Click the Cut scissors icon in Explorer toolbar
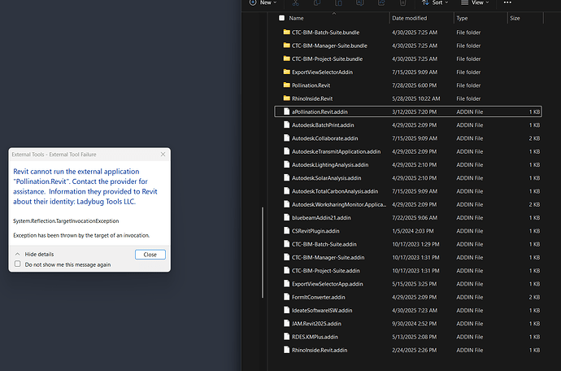The height and width of the screenshot is (371, 561). 295,3
